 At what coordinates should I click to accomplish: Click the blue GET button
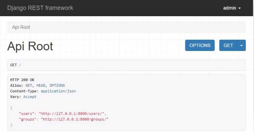pos(228,45)
